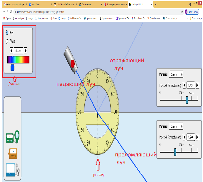Close the Google search tab
Viewport: 203px width, 182px height.
click(26, 4)
